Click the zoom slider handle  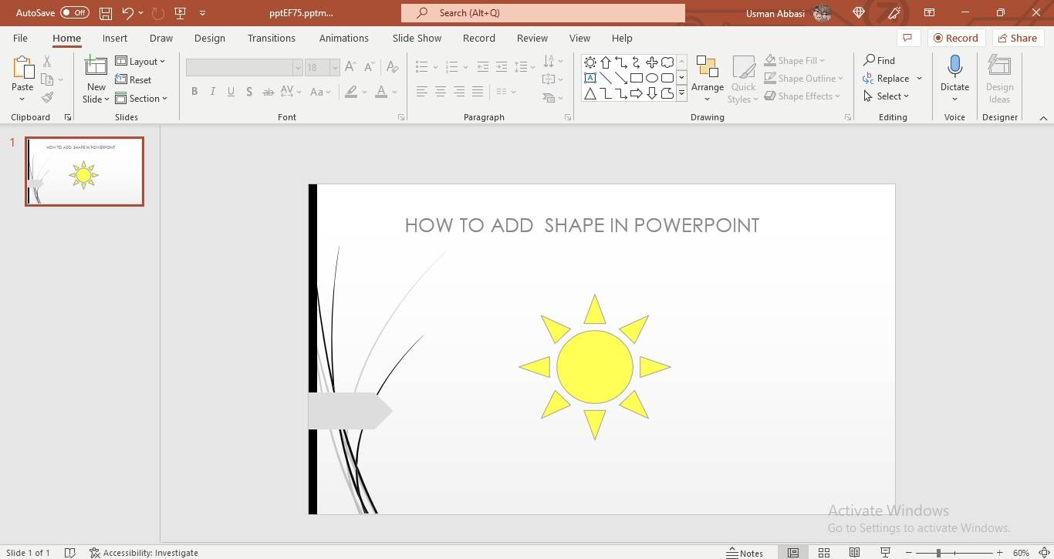coord(939,553)
